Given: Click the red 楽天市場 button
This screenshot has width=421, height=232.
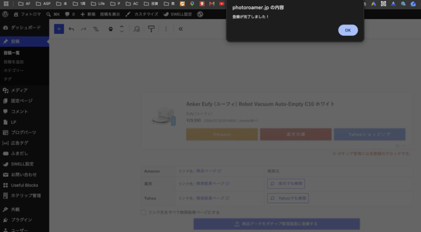Looking at the screenshot, I should click(296, 134).
